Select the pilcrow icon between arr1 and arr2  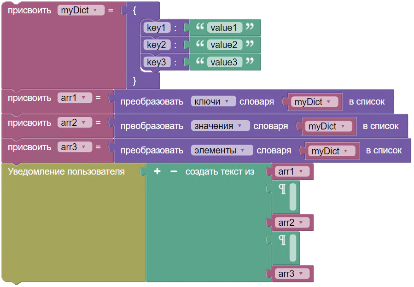point(282,189)
